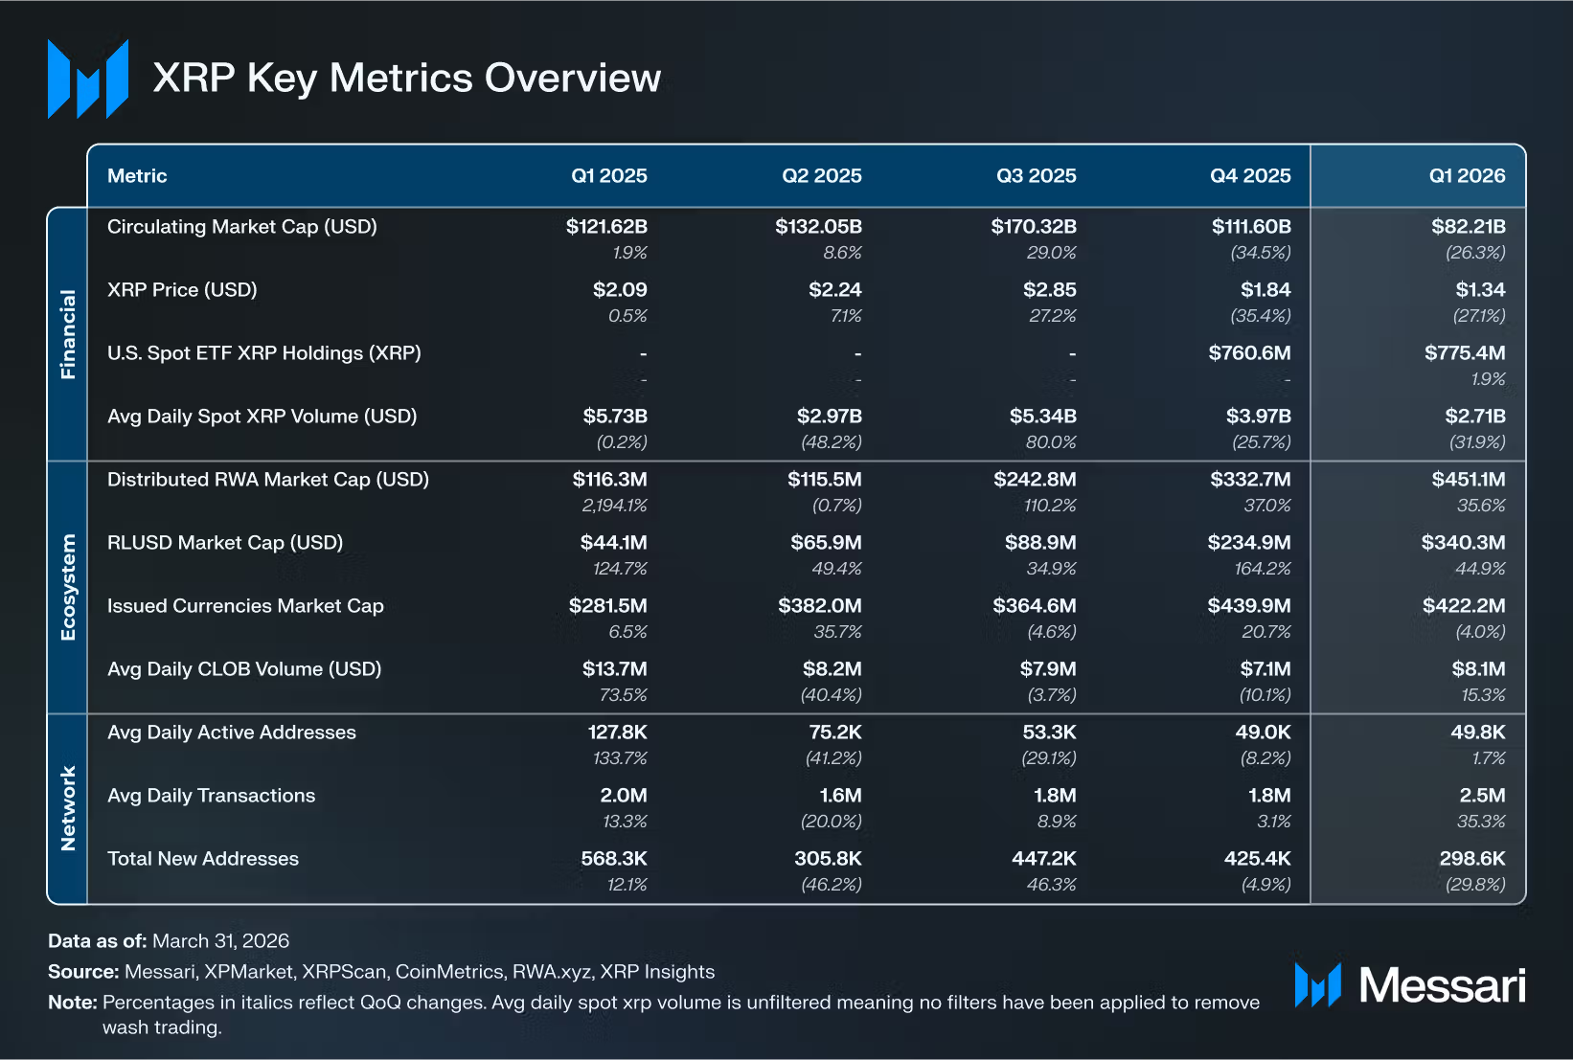Click the "XRP Price (USD)" row label
1573x1060 pixels.
[182, 290]
